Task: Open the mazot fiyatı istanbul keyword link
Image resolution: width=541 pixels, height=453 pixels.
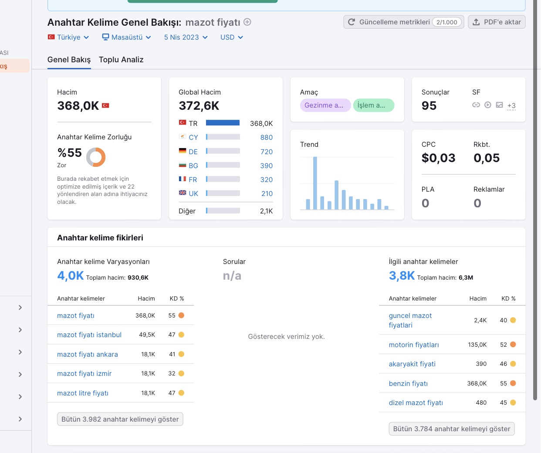Action: click(89, 335)
